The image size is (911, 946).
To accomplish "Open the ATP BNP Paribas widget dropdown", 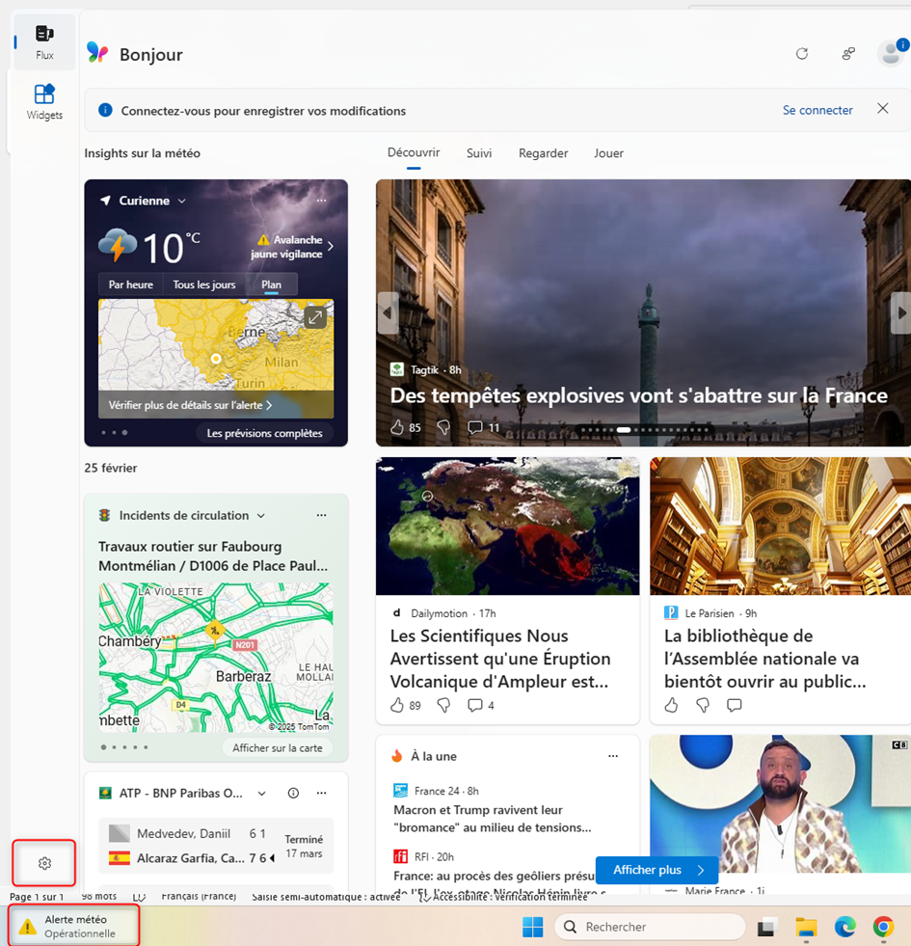I will click(x=261, y=793).
